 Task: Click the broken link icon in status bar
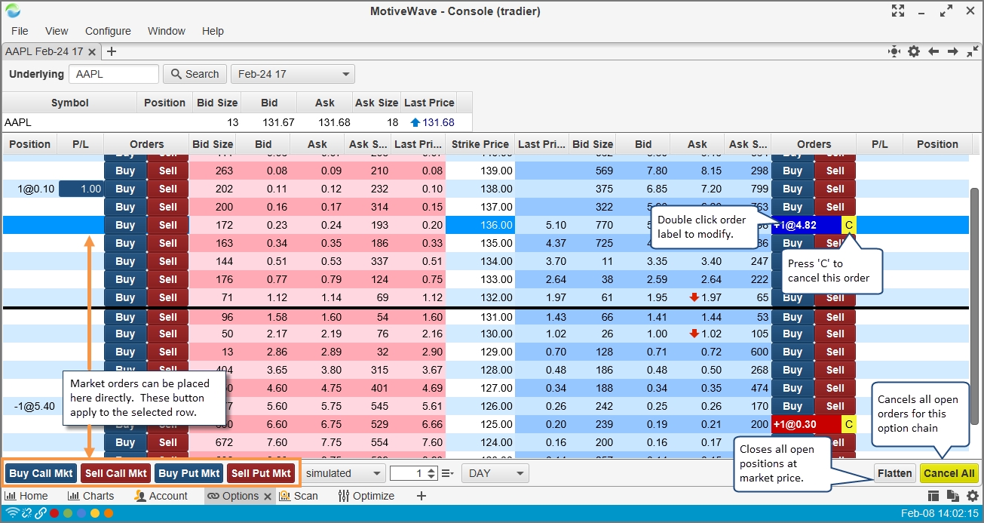pos(27,513)
